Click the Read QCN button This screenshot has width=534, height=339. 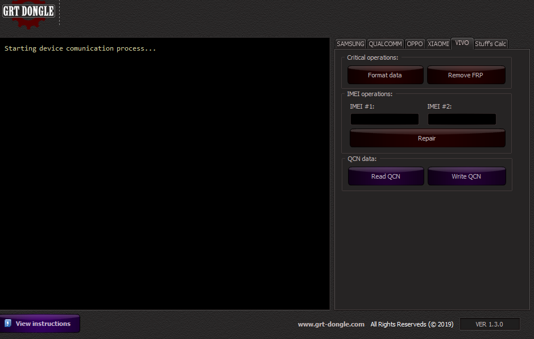click(x=386, y=176)
